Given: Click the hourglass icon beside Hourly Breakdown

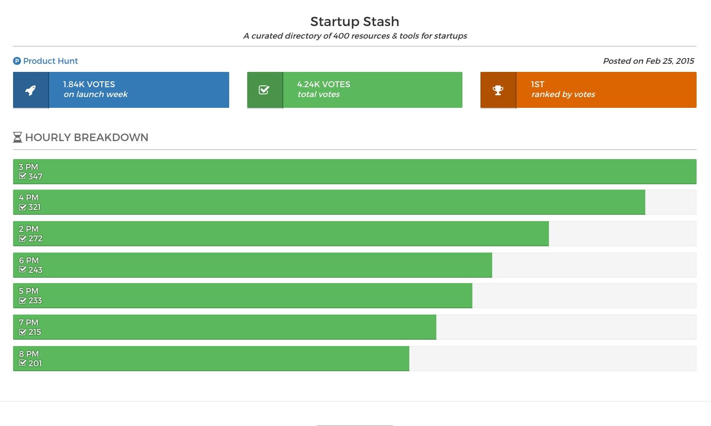Looking at the screenshot, I should coord(18,138).
